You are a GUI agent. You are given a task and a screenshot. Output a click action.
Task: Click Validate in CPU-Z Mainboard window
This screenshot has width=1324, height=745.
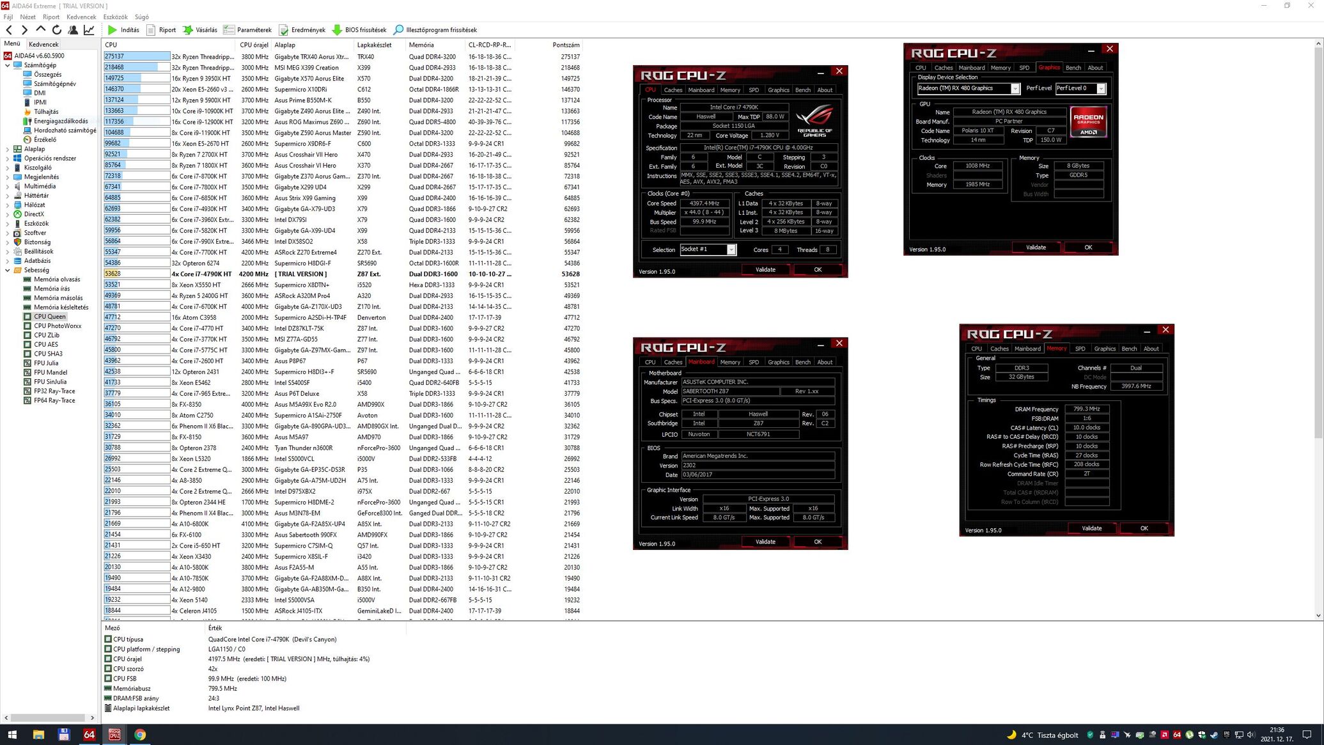(765, 542)
